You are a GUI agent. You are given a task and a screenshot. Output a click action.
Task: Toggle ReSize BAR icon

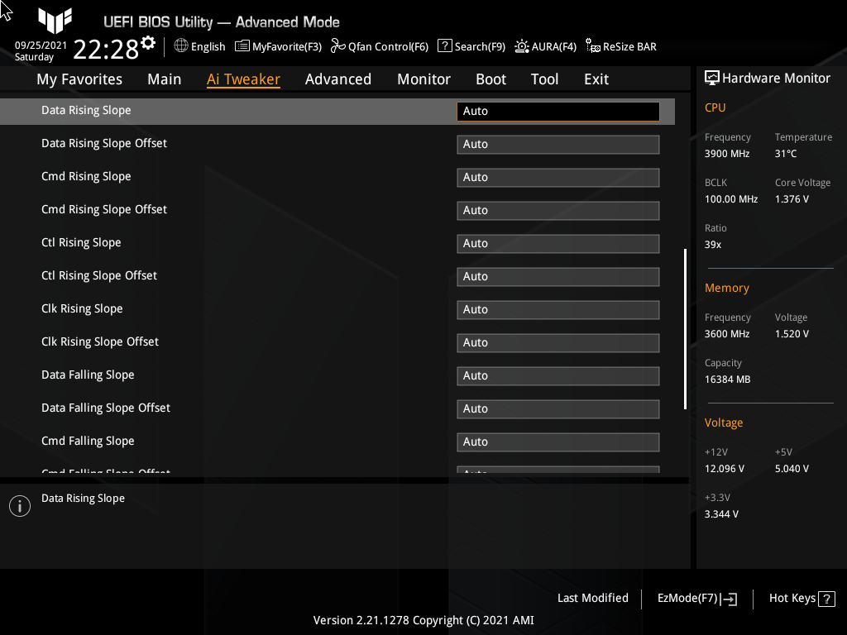(x=592, y=46)
